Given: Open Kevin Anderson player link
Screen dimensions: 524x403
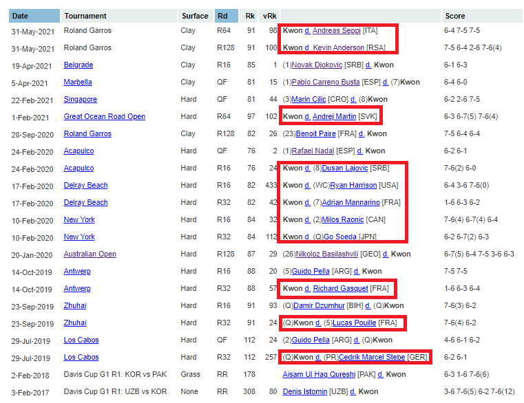Looking at the screenshot, I should tap(339, 47).
